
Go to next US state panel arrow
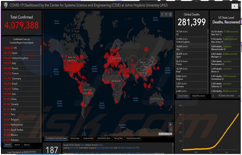tap(239, 96)
